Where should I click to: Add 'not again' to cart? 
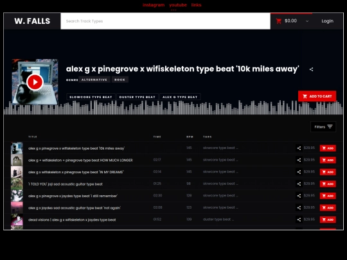tap(328, 208)
